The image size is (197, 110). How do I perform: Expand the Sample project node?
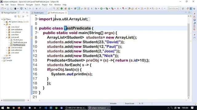point(2,61)
